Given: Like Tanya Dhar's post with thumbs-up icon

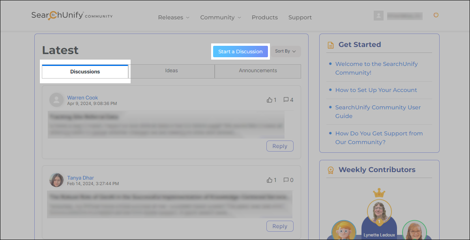Looking at the screenshot, I should point(270,180).
